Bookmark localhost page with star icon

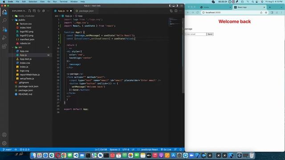(x=266, y=12)
